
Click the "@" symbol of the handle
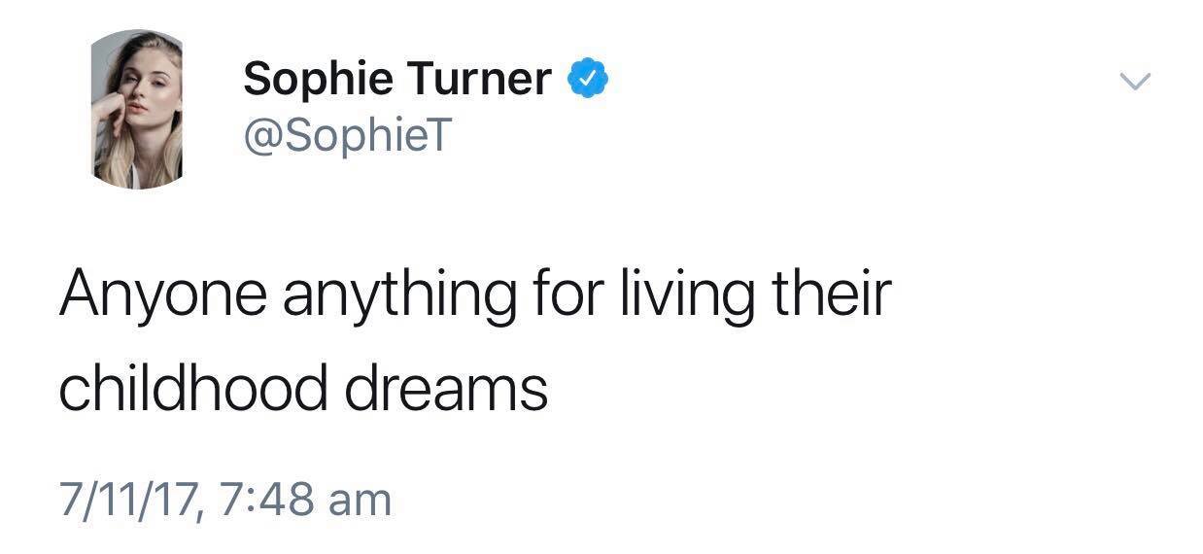pos(260,137)
